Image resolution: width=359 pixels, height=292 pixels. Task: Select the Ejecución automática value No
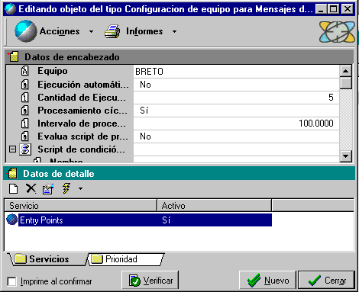coord(236,85)
